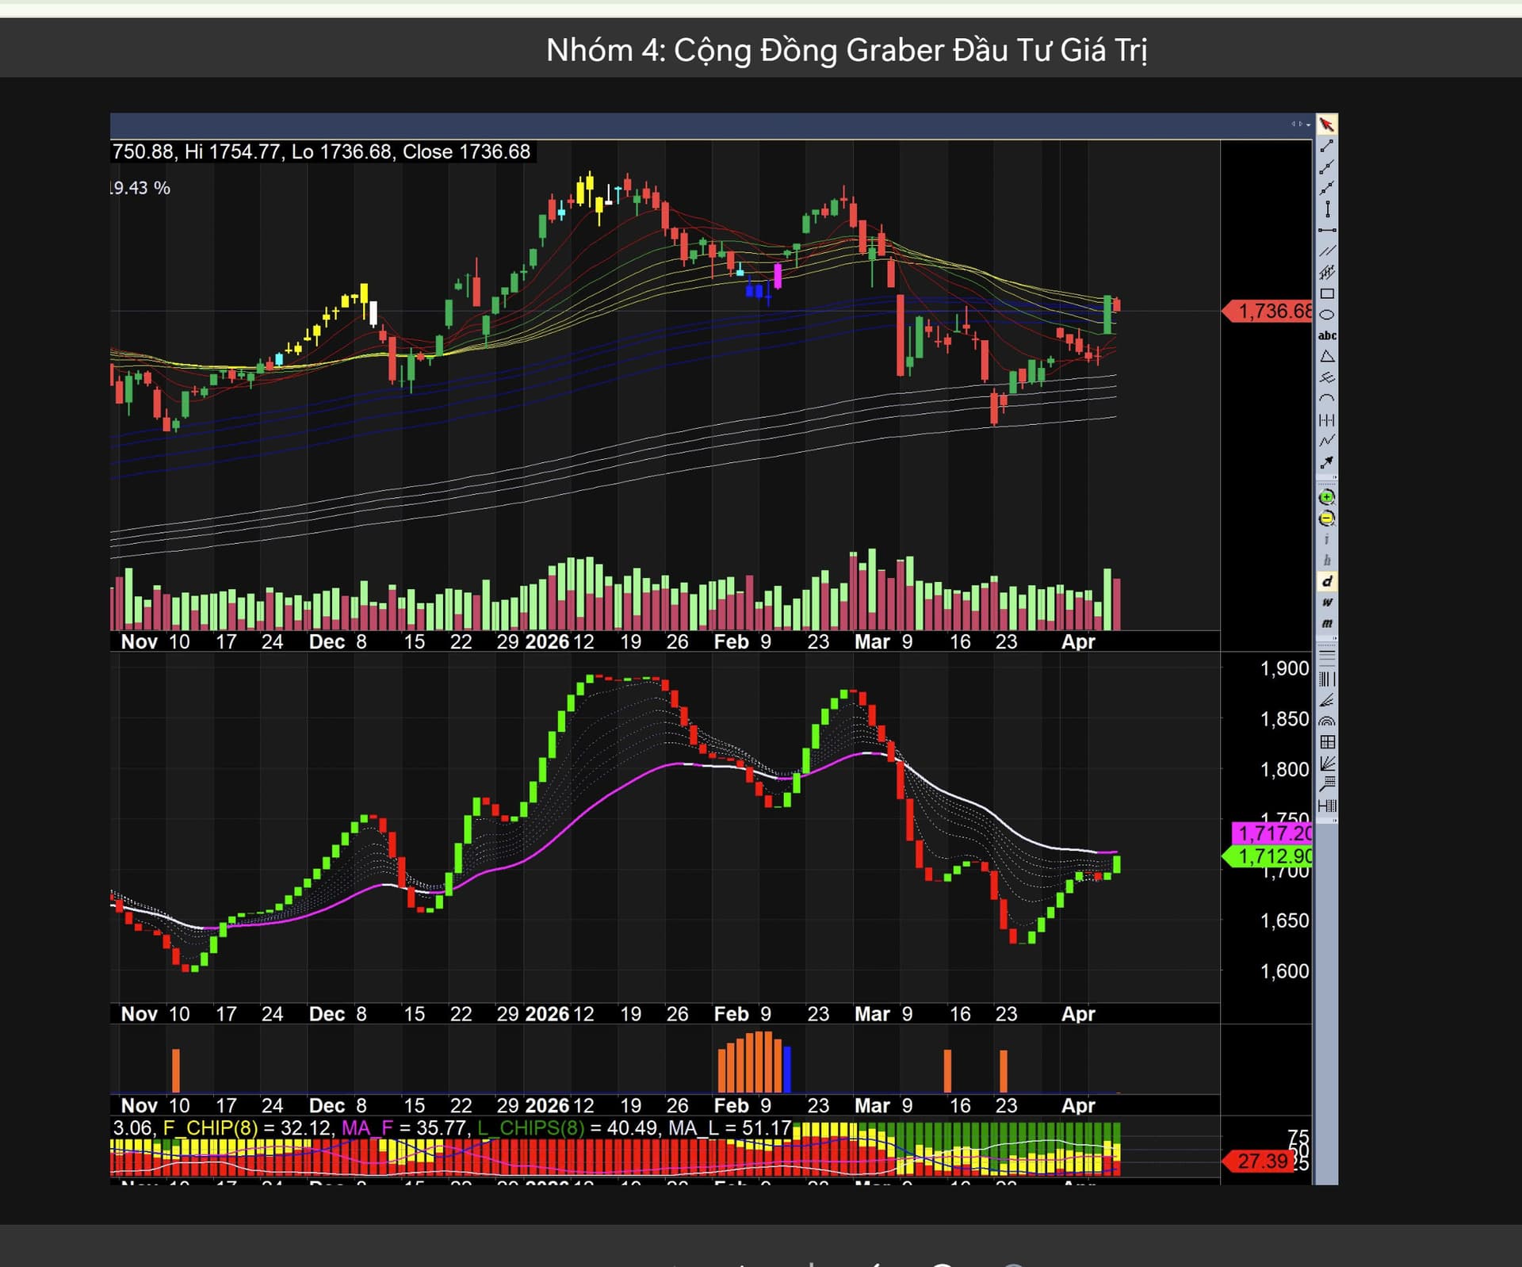Switch to monthly 'm' interval
1522x1267 pixels.
pos(1326,623)
